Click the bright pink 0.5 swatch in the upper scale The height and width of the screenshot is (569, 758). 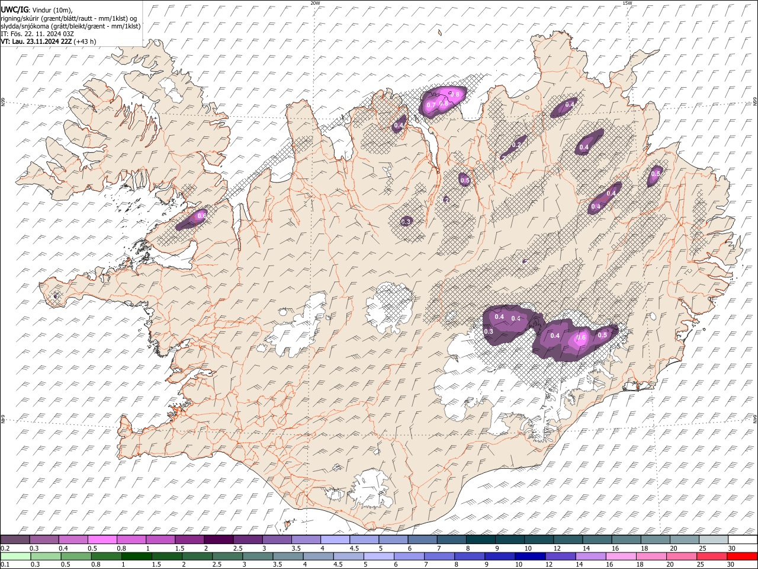(102, 540)
